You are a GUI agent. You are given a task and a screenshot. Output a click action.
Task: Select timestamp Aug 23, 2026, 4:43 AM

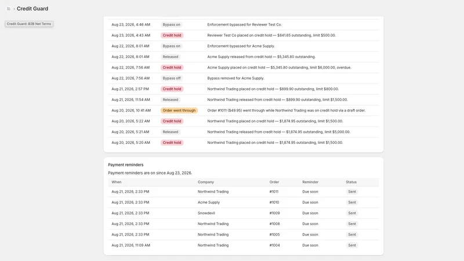[131, 35]
